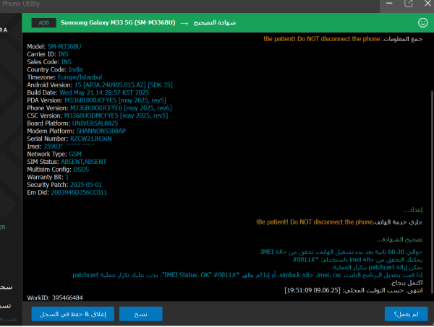Click the PDA Version M336BUXXUCFYE5 text

tap(90, 100)
